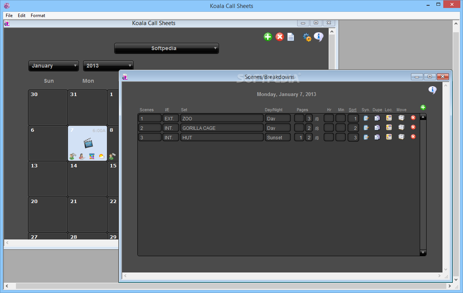
Task: Open the File menu
Action: (9, 16)
